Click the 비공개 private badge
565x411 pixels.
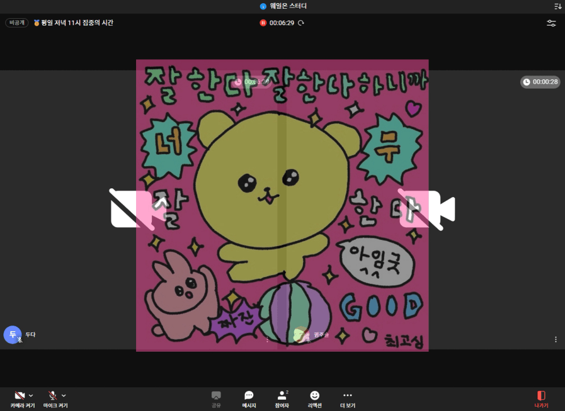coord(17,23)
